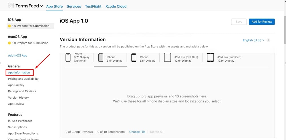
Task: Click the iPhone 5.5" Display tab label
Action: click(147, 59)
